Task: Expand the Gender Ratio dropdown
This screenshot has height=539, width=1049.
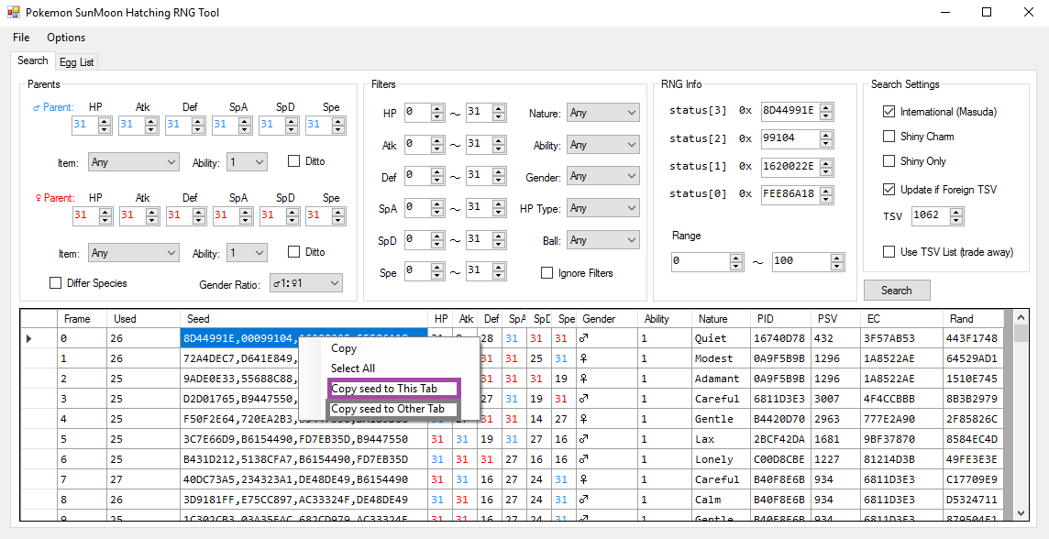Action: tap(305, 284)
